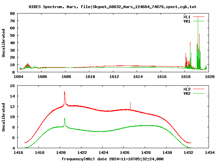This screenshot has height=162, width=216.
Task: Click the bottom plot Uncalibrated axis label
Action: (x=3, y=117)
